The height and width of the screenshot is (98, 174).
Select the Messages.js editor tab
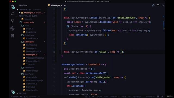(57, 5)
